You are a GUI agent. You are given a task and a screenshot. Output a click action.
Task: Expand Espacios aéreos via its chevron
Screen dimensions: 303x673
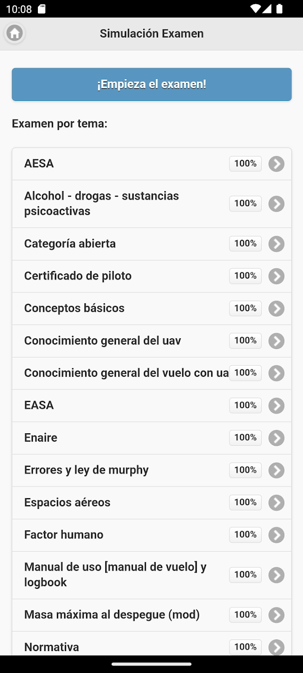tap(276, 502)
